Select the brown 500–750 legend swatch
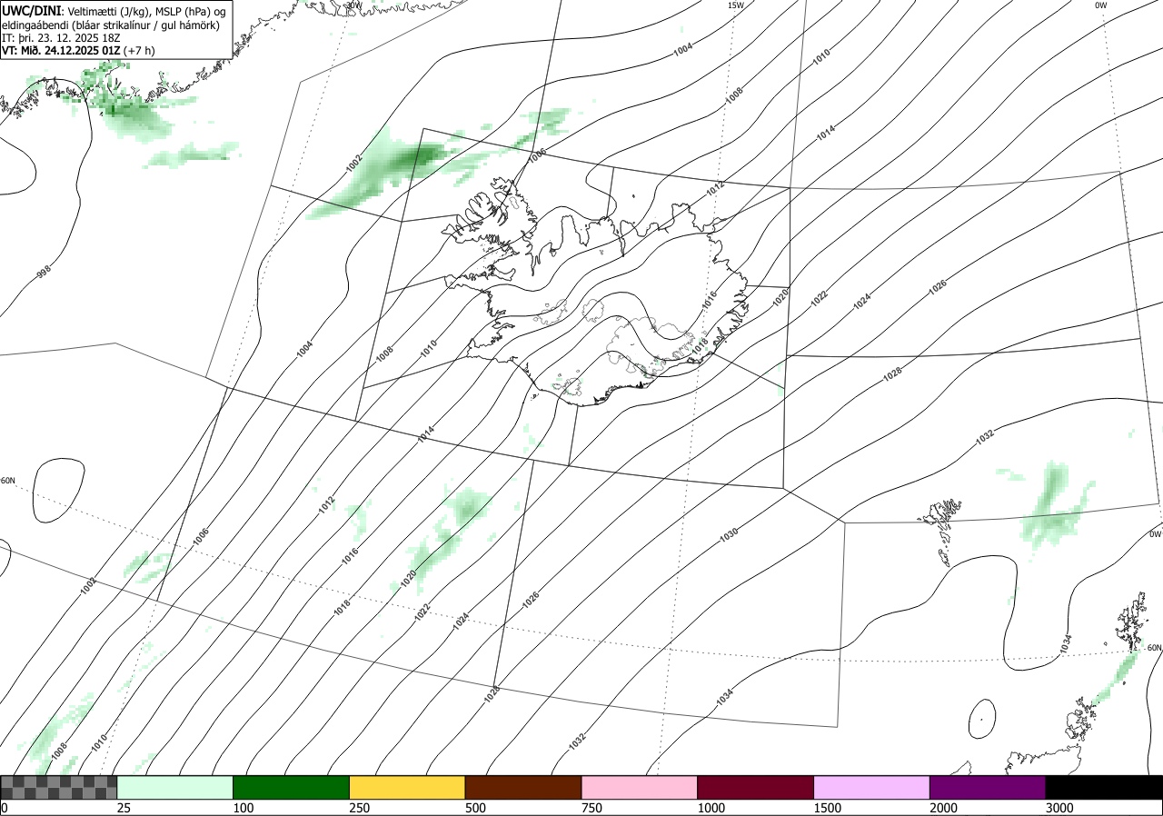Image resolution: width=1163 pixels, height=816 pixels. coord(523,787)
